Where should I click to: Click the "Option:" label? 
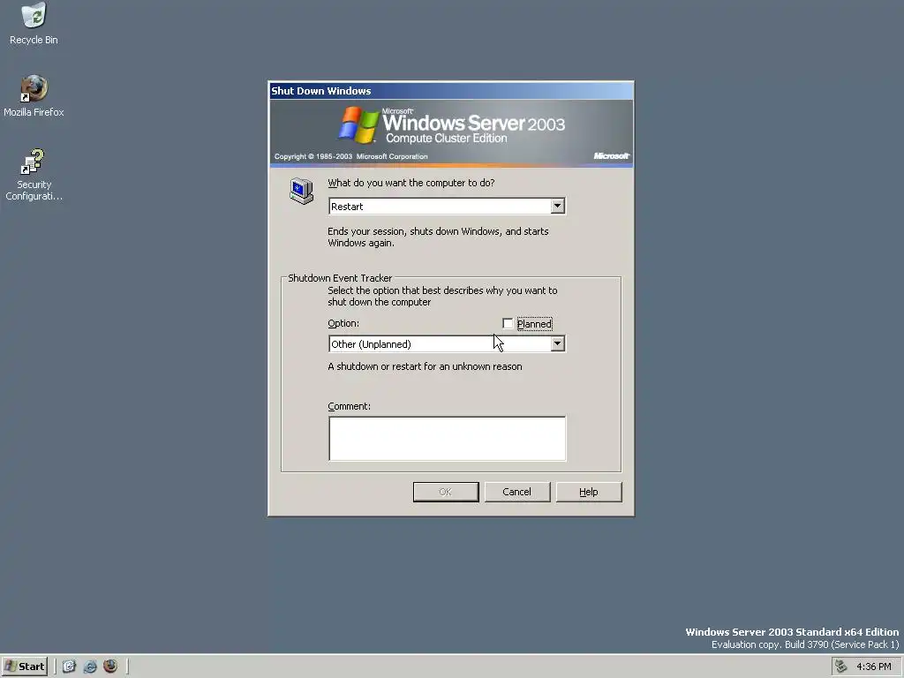click(x=343, y=323)
